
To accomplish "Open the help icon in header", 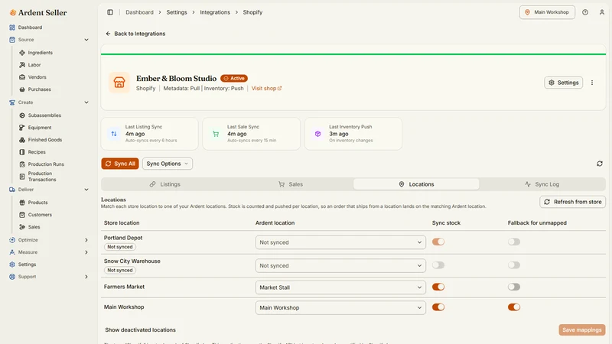I will [585, 12].
